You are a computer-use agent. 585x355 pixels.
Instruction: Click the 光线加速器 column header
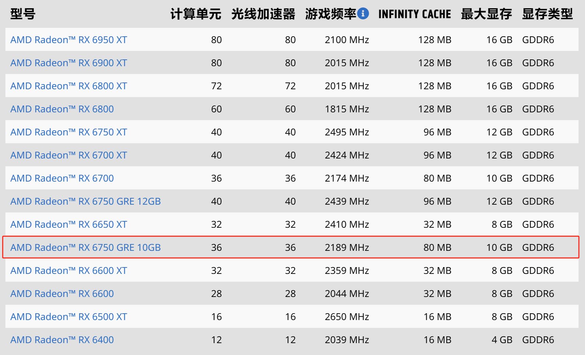(x=263, y=14)
